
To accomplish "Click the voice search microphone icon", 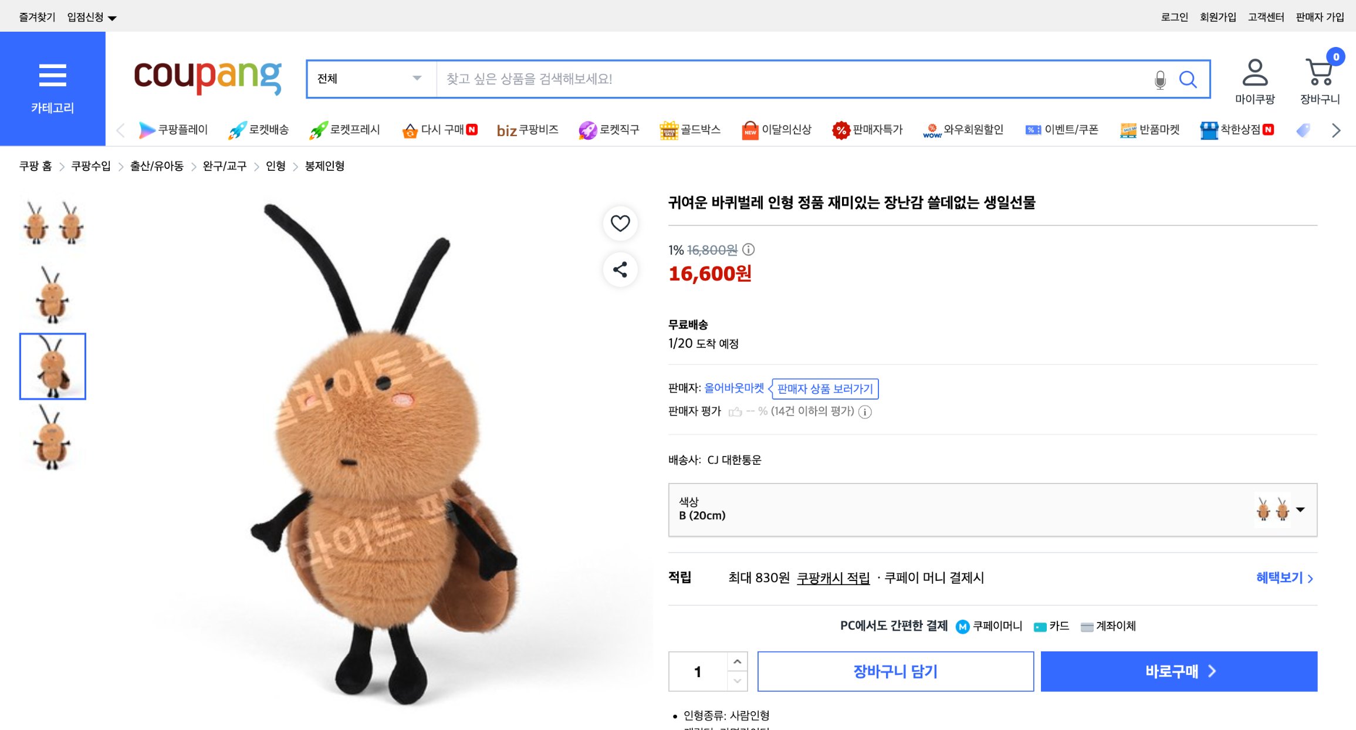I will point(1159,79).
